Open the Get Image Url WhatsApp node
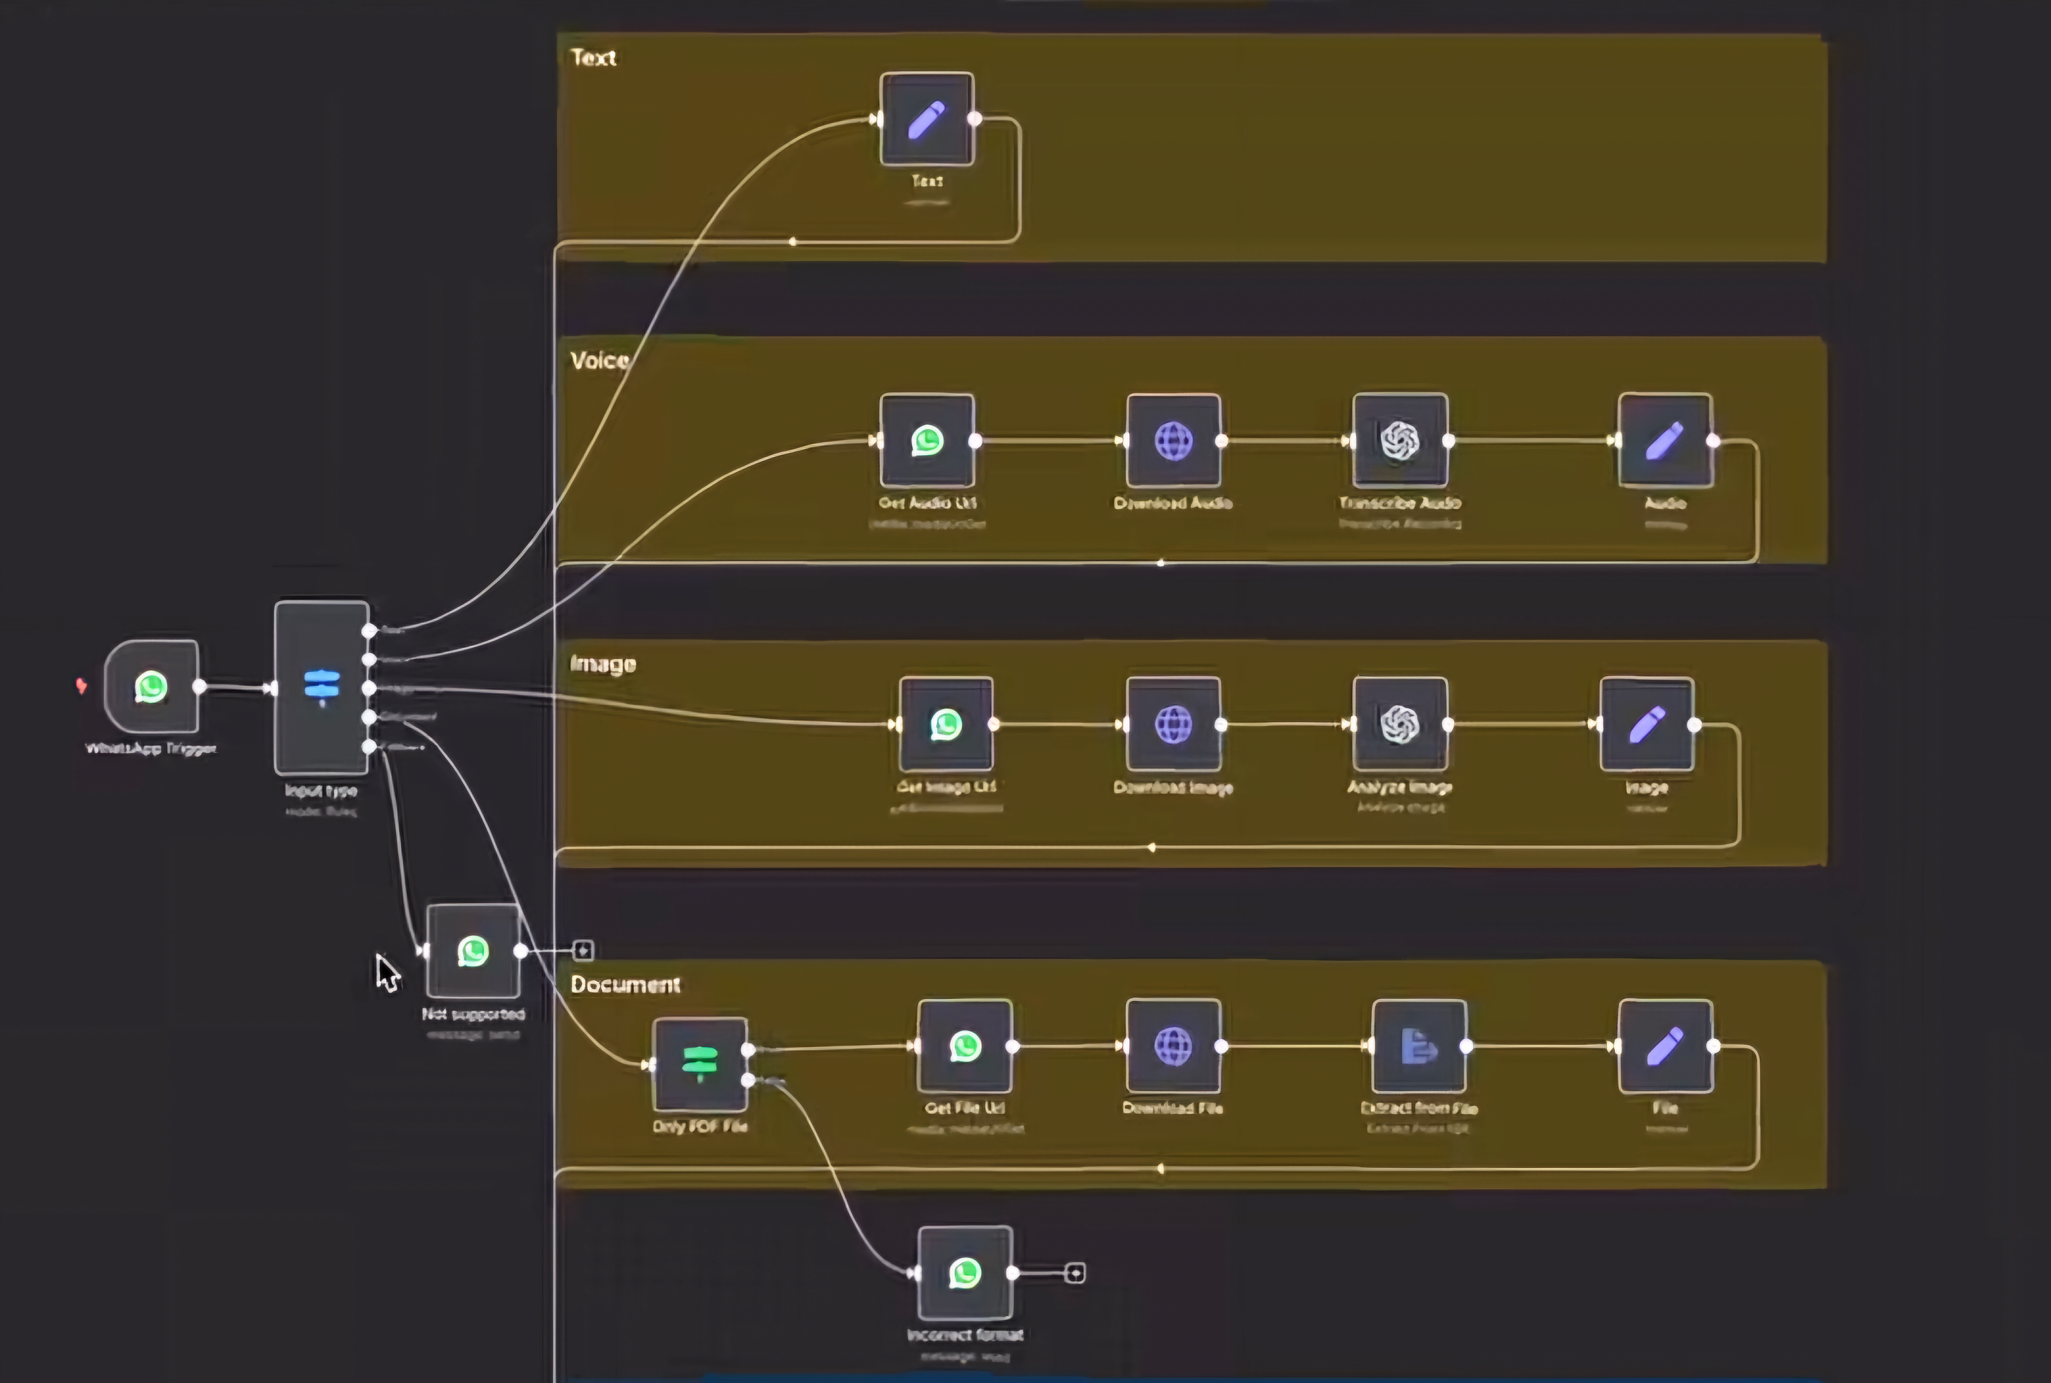 point(946,724)
